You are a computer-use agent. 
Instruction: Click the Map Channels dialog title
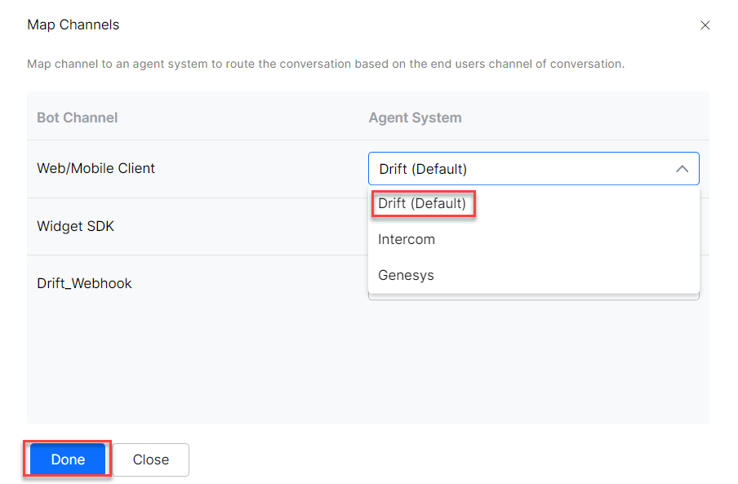click(73, 24)
